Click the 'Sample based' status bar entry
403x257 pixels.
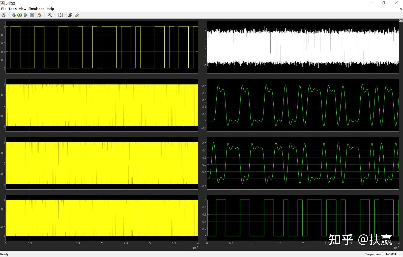[373, 254]
